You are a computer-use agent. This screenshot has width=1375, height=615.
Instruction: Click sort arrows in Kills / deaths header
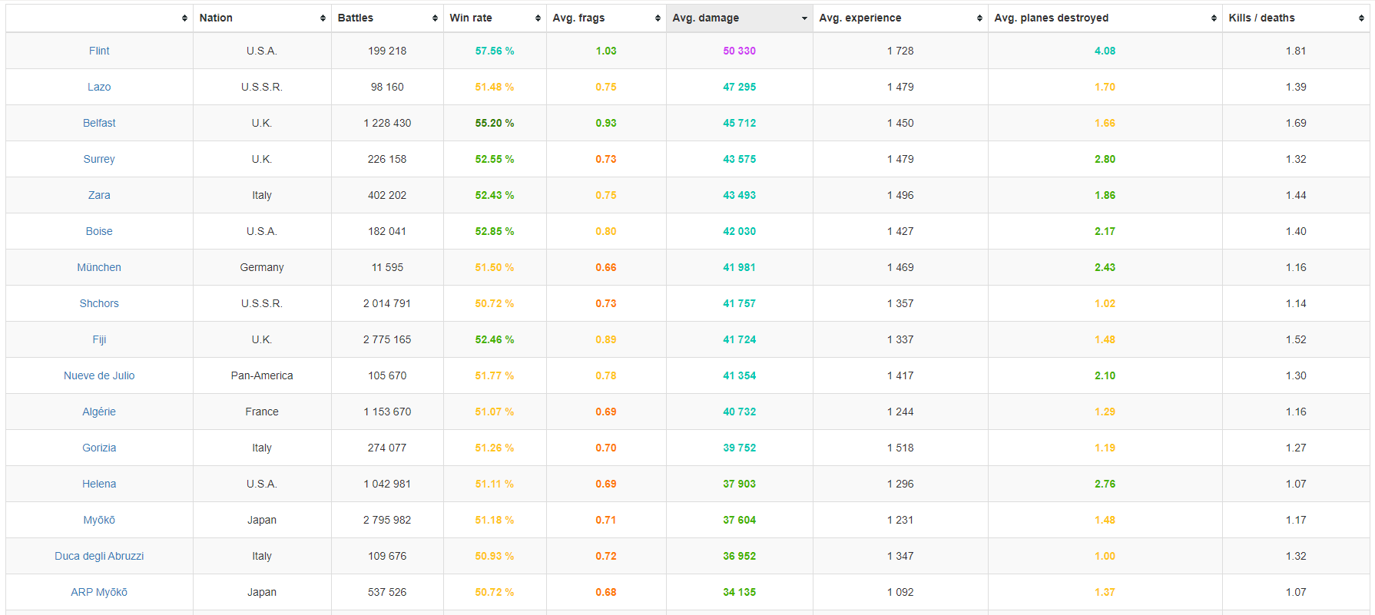(x=1361, y=18)
